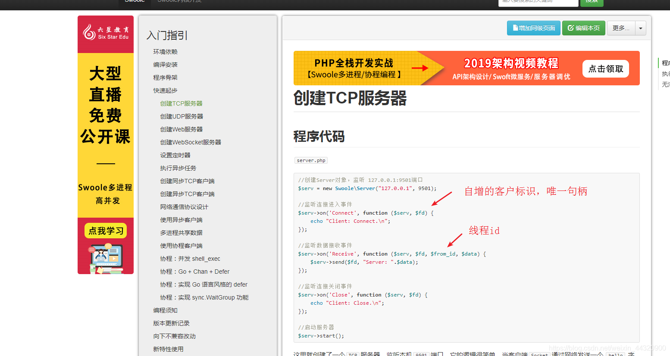The height and width of the screenshot is (356, 670).
Task: Click the student illustration in the ad
Action: [106, 259]
